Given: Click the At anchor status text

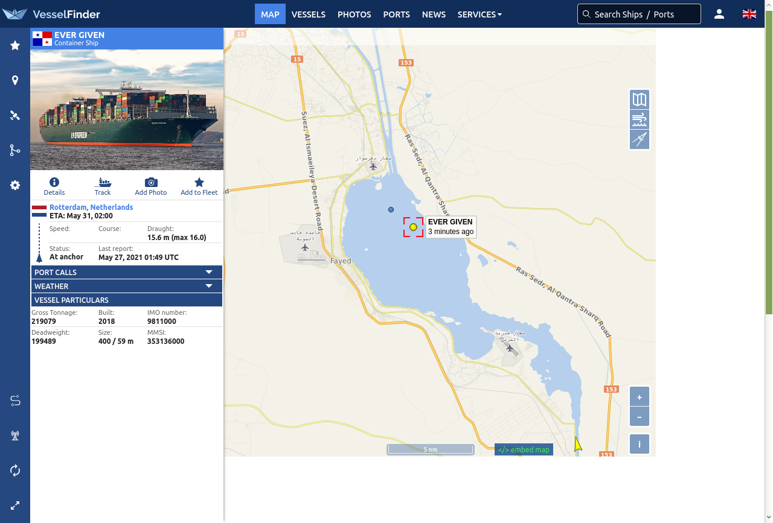Looking at the screenshot, I should [x=66, y=257].
